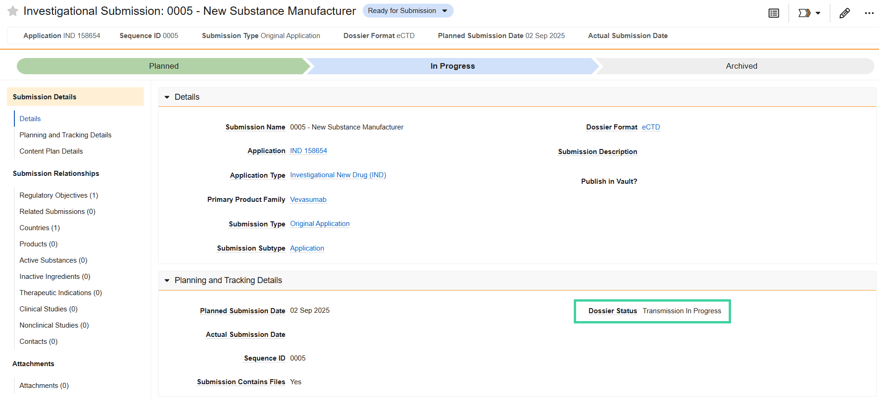This screenshot has height=400, width=879.
Task: Click the Planned Submission Date label in section
Action: (x=243, y=311)
